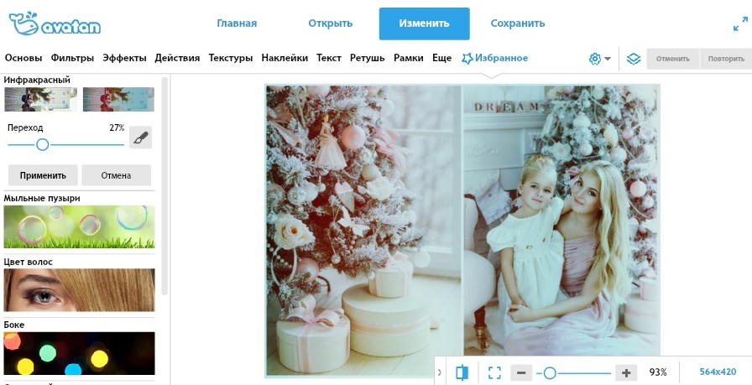752x385 pixels.
Task: Switch to the Сохранить tab
Action: pos(518,23)
